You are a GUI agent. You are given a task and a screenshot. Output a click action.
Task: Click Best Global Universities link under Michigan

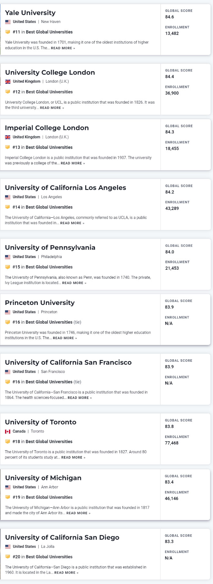pyautogui.click(x=49, y=497)
